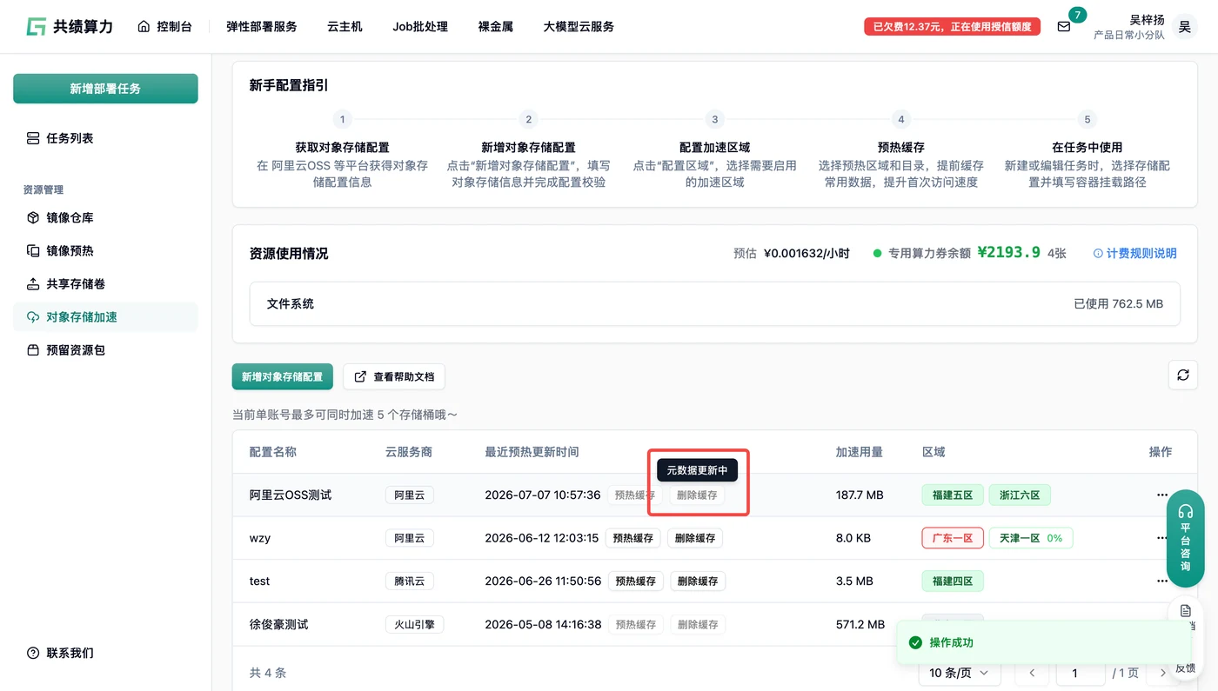The image size is (1218, 691).
Task: Click the red 已欠费 arrears banner
Action: [953, 26]
